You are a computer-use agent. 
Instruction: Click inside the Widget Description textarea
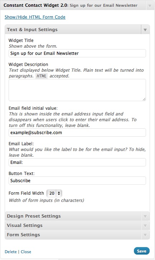pos(77,90)
